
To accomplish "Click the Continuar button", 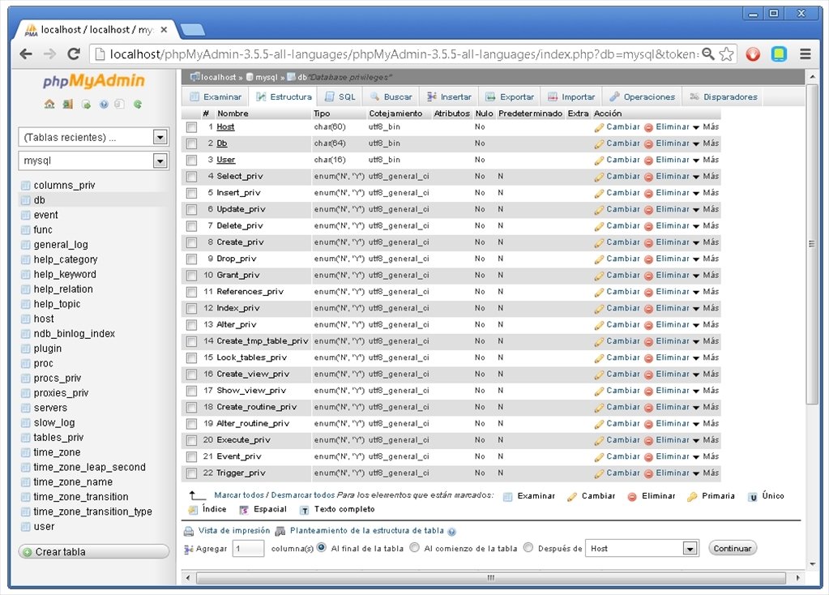I will (x=733, y=549).
